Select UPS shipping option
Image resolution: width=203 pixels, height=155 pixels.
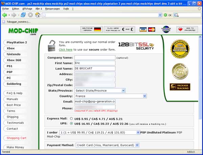tap(71, 123)
